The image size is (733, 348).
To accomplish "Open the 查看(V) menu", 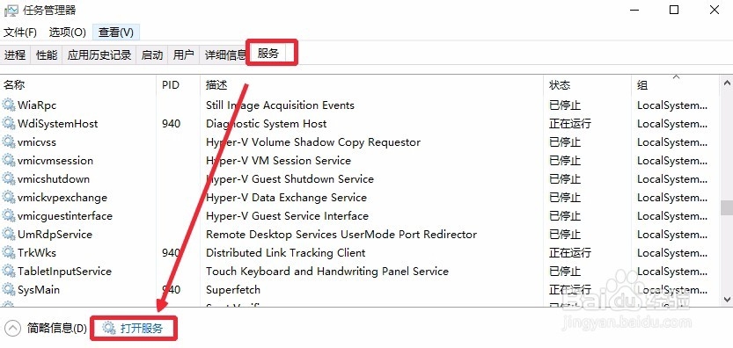I will coord(116,33).
